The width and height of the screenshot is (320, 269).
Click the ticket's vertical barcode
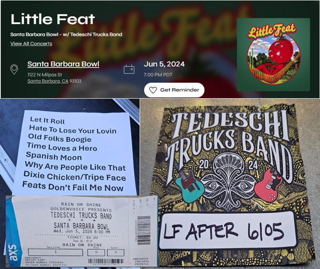click(144, 230)
